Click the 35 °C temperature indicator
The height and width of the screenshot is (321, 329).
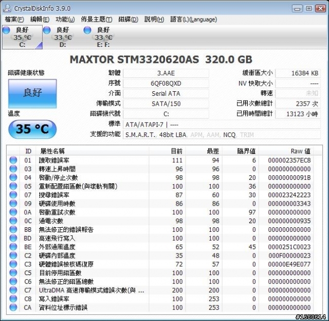(32, 129)
